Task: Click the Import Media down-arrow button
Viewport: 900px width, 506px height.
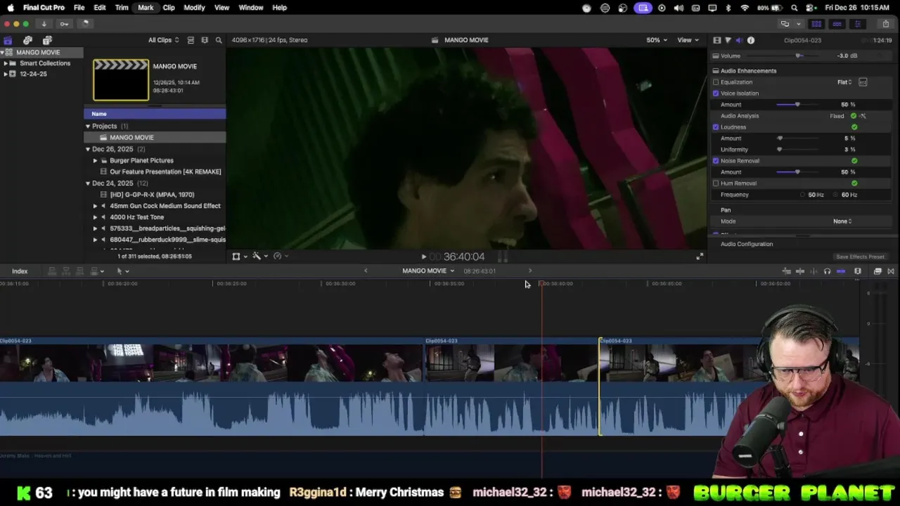Action: pos(44,23)
